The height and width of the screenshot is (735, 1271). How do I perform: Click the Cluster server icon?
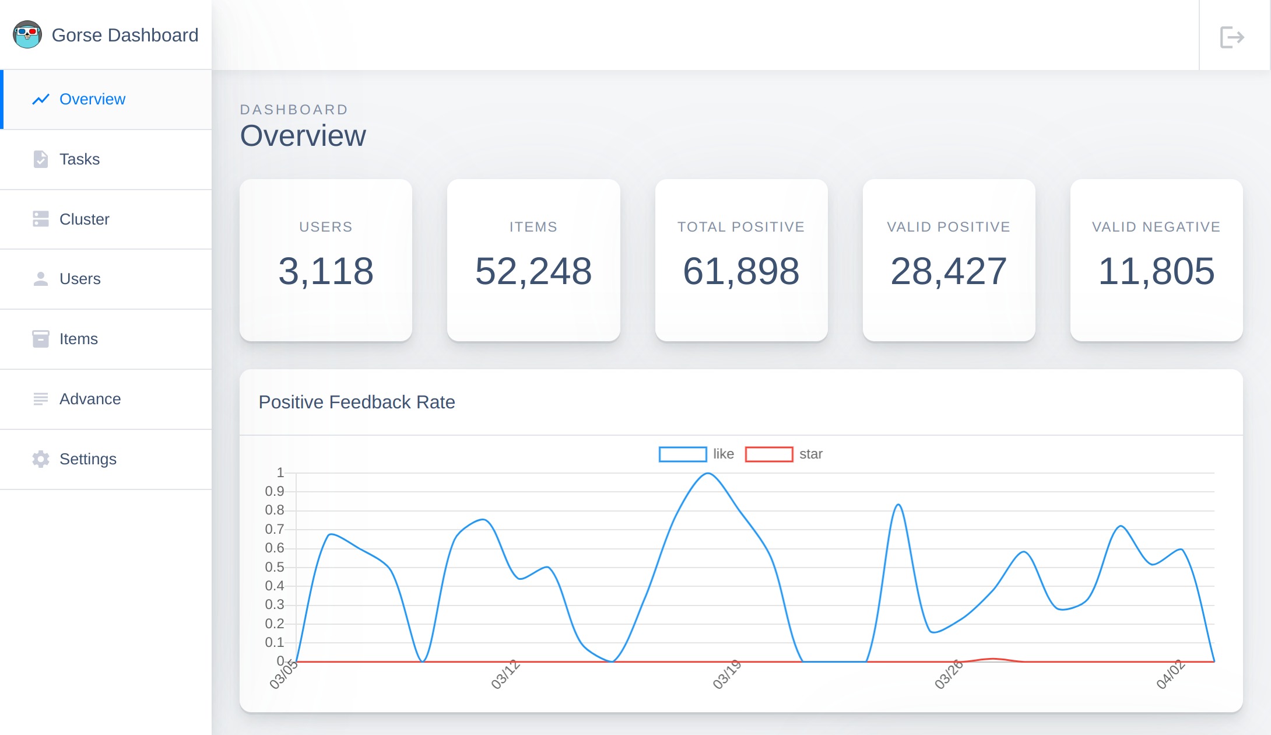pyautogui.click(x=40, y=219)
